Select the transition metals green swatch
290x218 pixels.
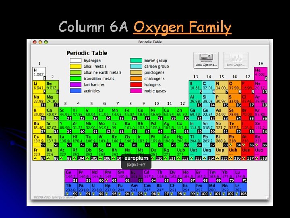pyautogui.click(x=75, y=79)
